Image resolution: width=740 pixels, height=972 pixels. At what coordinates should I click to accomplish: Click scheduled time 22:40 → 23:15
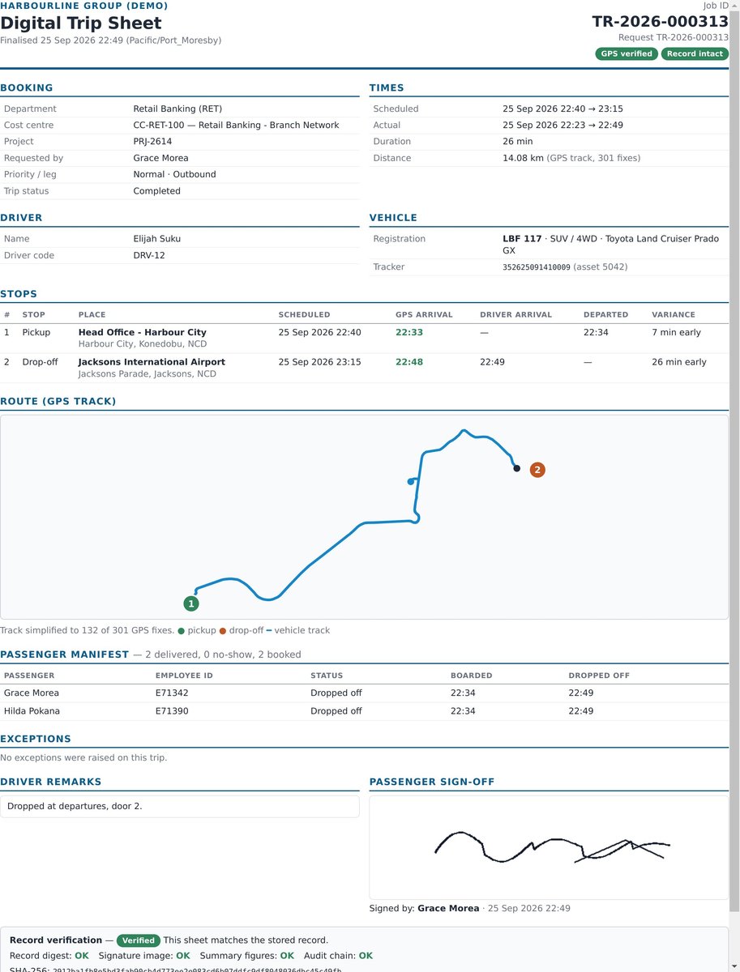[562, 109]
